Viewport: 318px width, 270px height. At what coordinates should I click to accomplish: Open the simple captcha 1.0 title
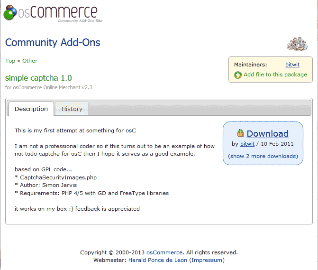pyautogui.click(x=38, y=78)
